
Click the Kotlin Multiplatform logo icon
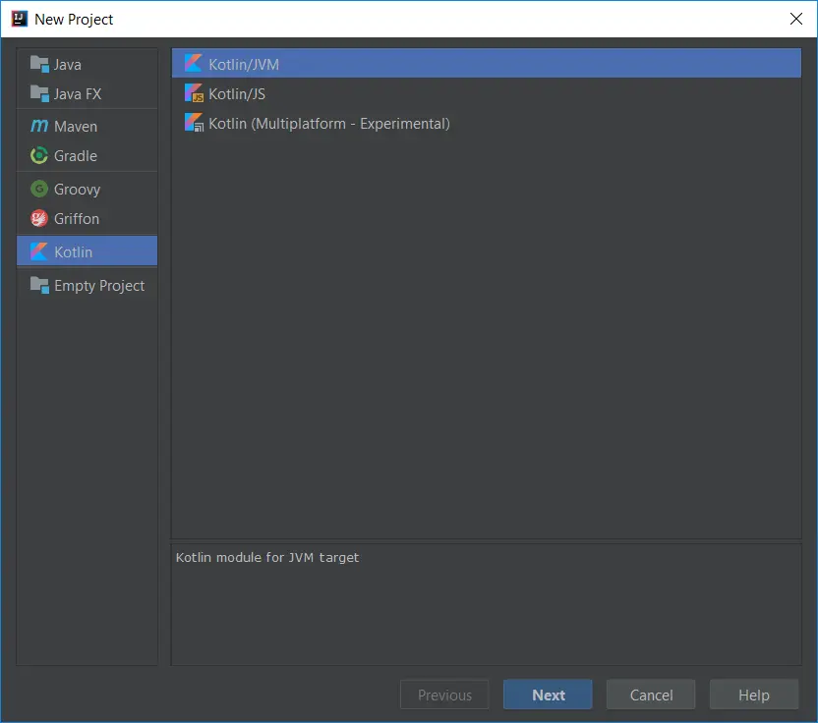(x=194, y=123)
